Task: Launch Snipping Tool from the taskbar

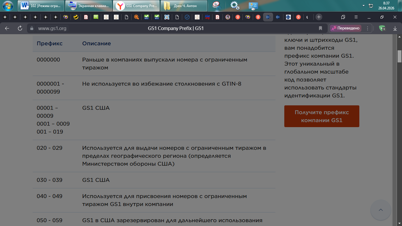Action: (216, 5)
